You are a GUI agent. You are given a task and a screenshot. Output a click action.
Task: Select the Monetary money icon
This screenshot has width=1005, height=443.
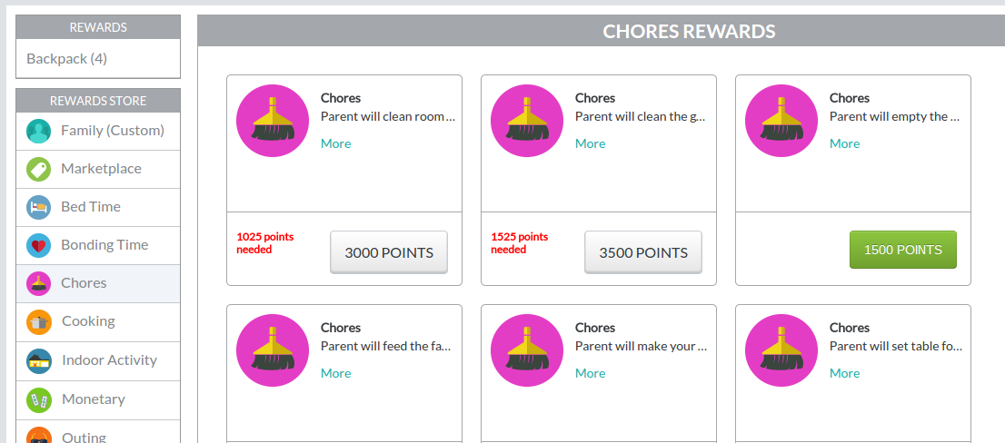pos(38,400)
